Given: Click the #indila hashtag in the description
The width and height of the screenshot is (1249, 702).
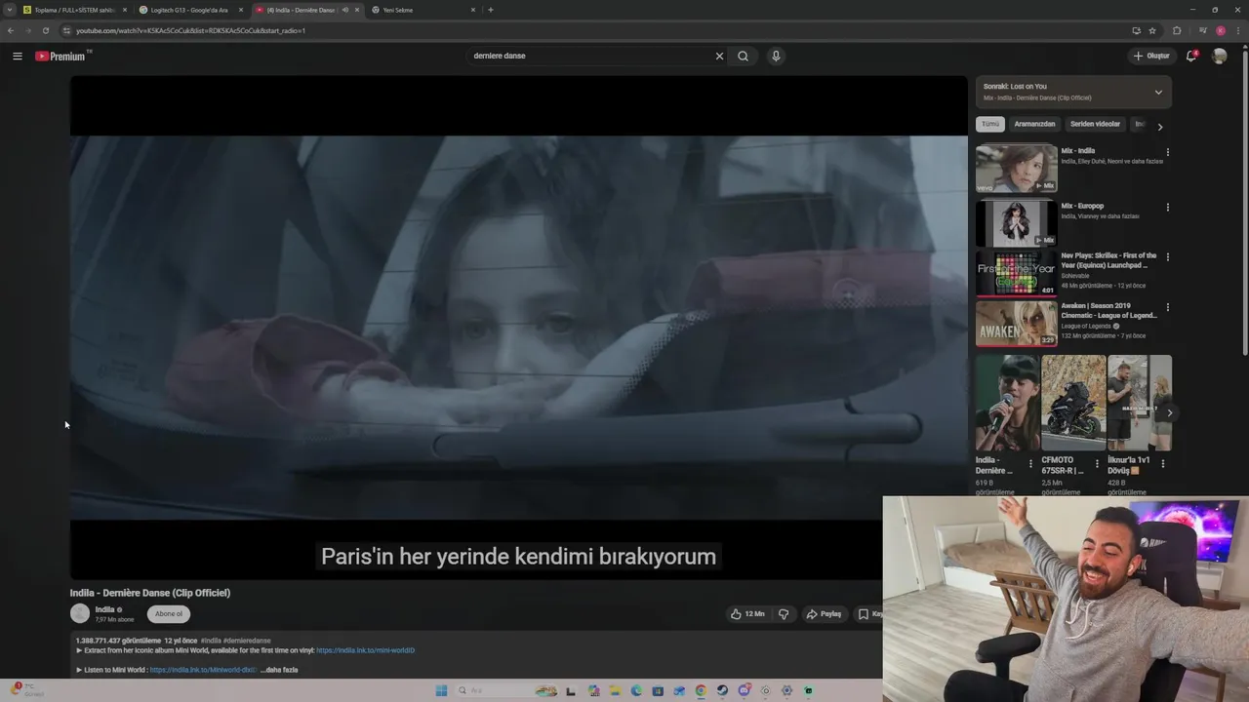Looking at the screenshot, I should [x=211, y=641].
